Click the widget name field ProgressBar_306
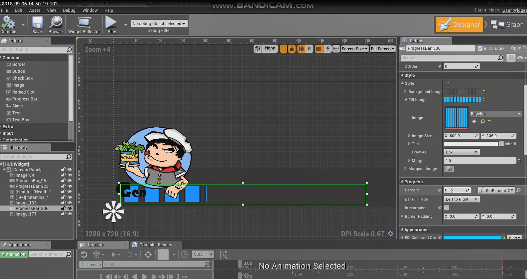 tap(440, 48)
